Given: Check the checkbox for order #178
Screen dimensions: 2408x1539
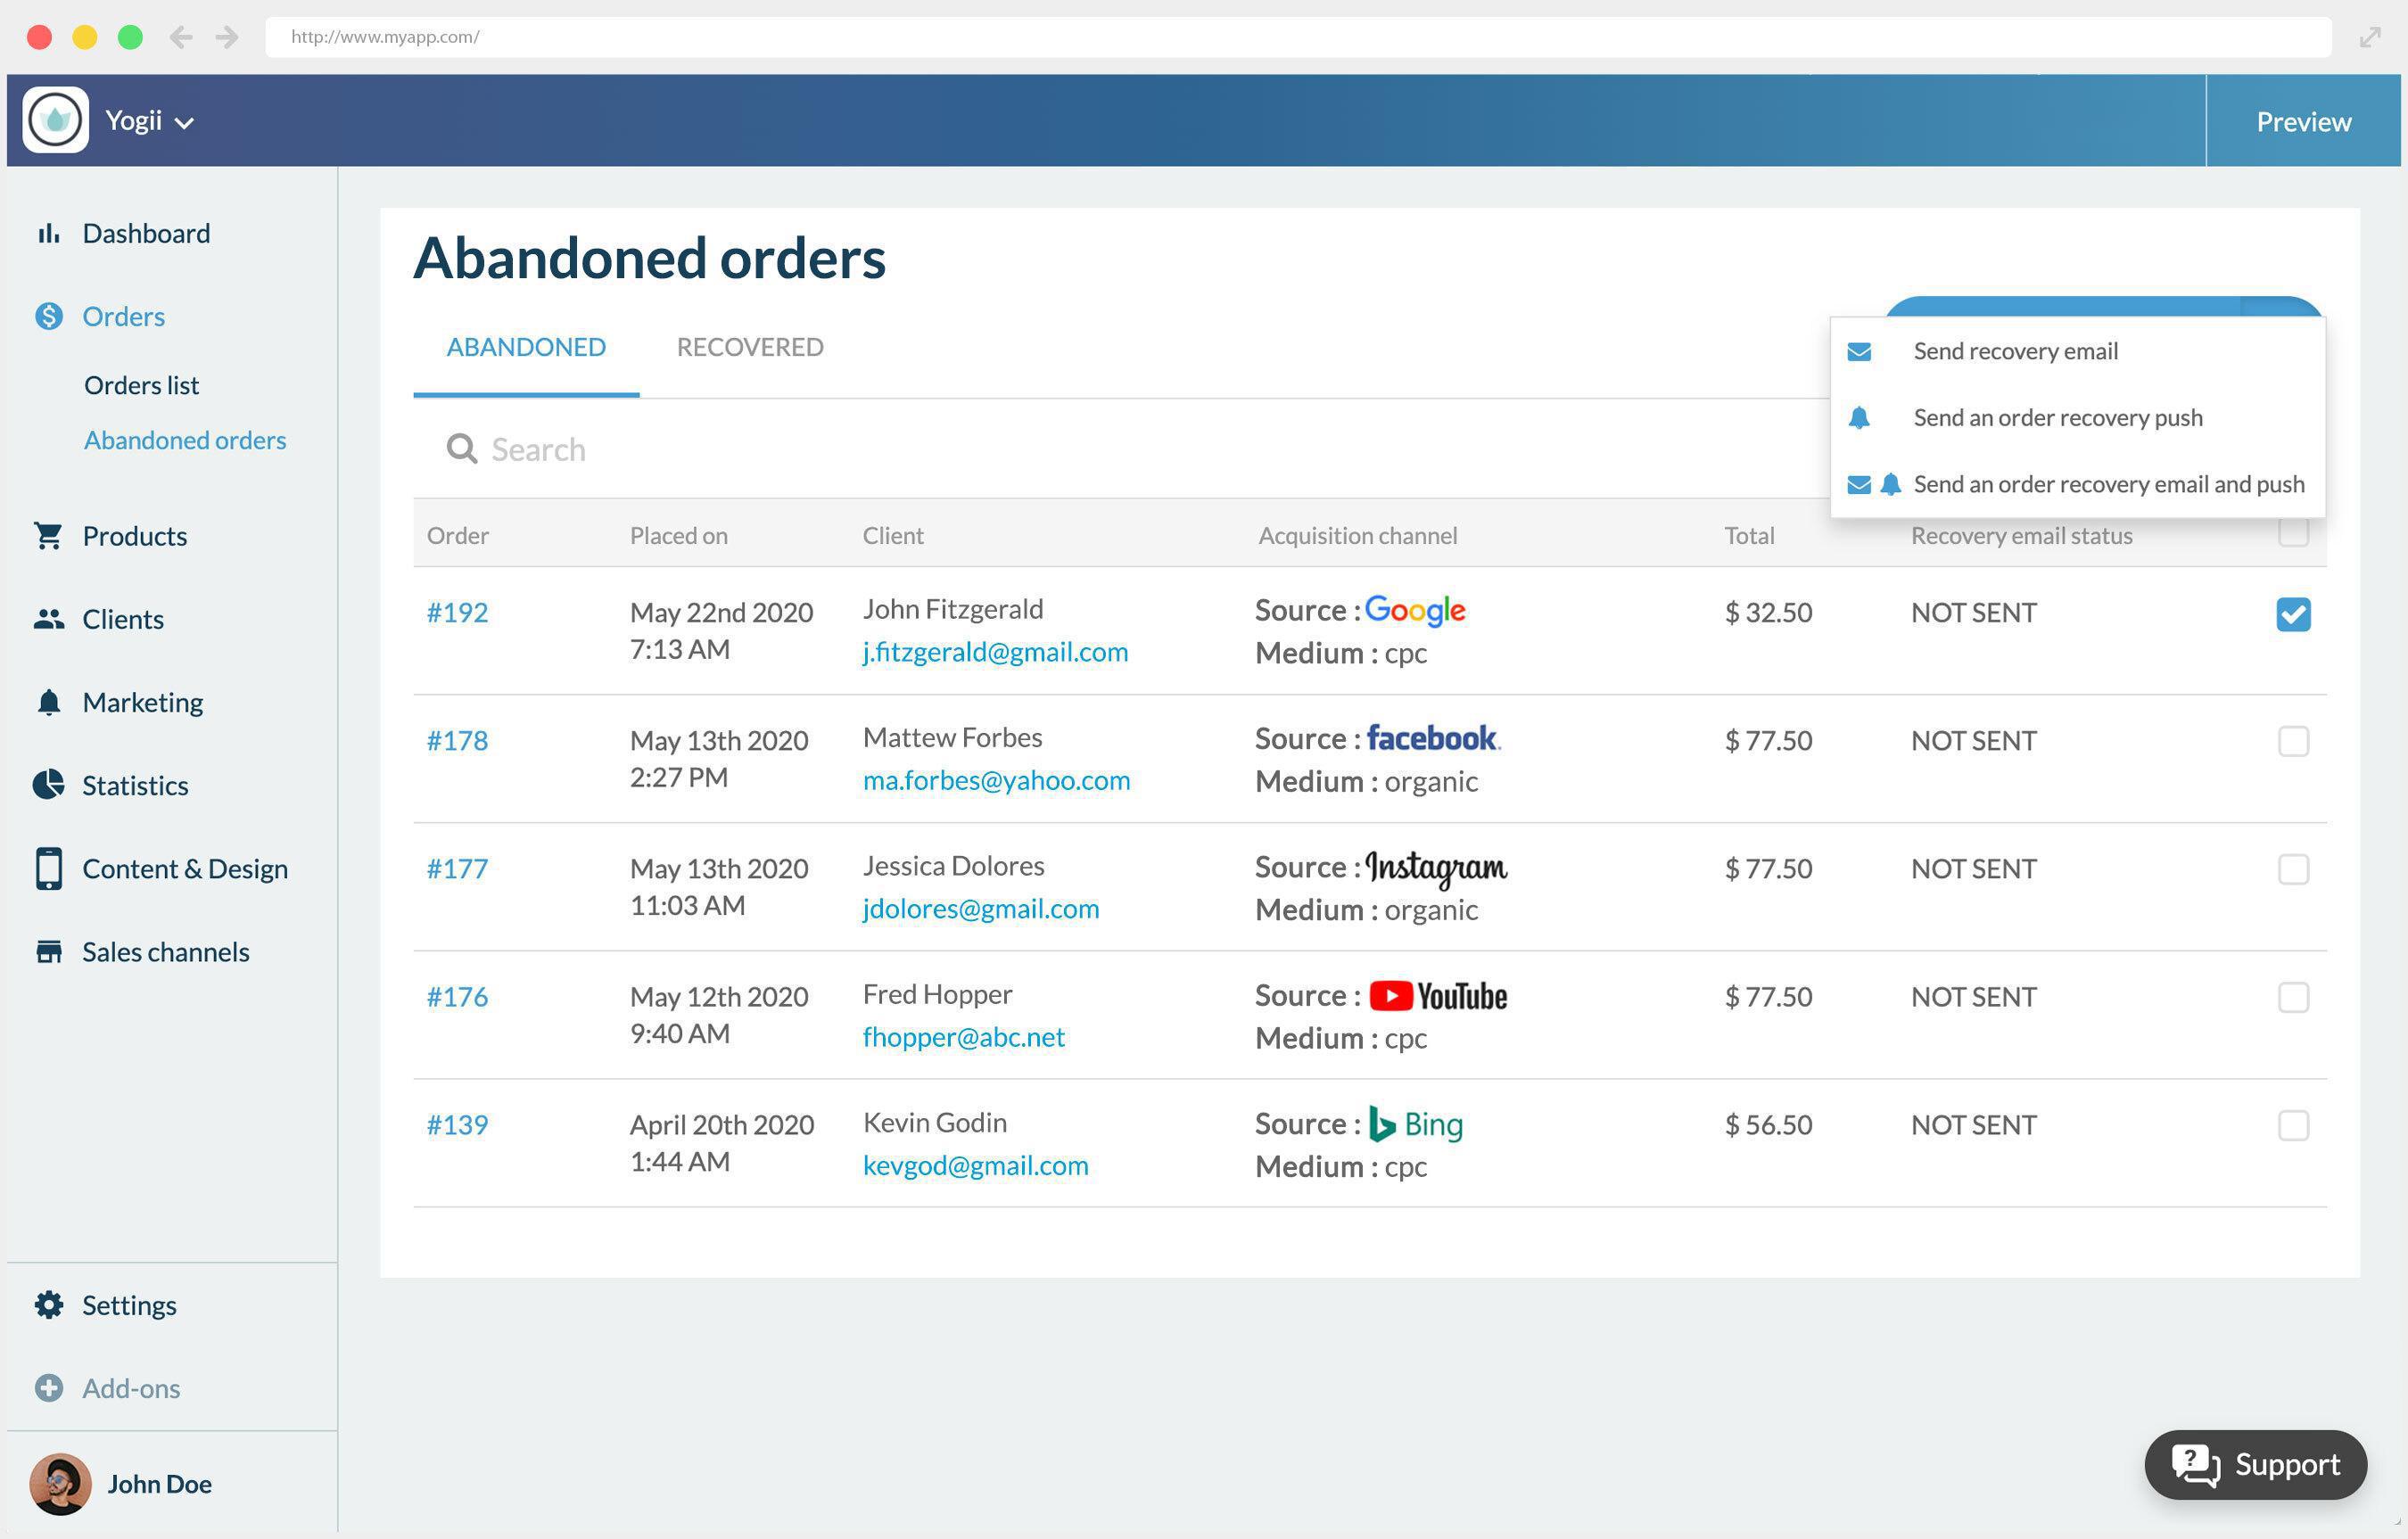Looking at the screenshot, I should 2292,741.
